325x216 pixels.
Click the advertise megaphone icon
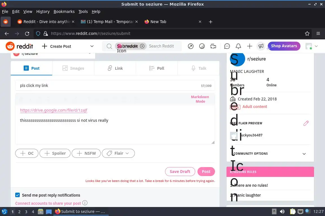point(261,46)
